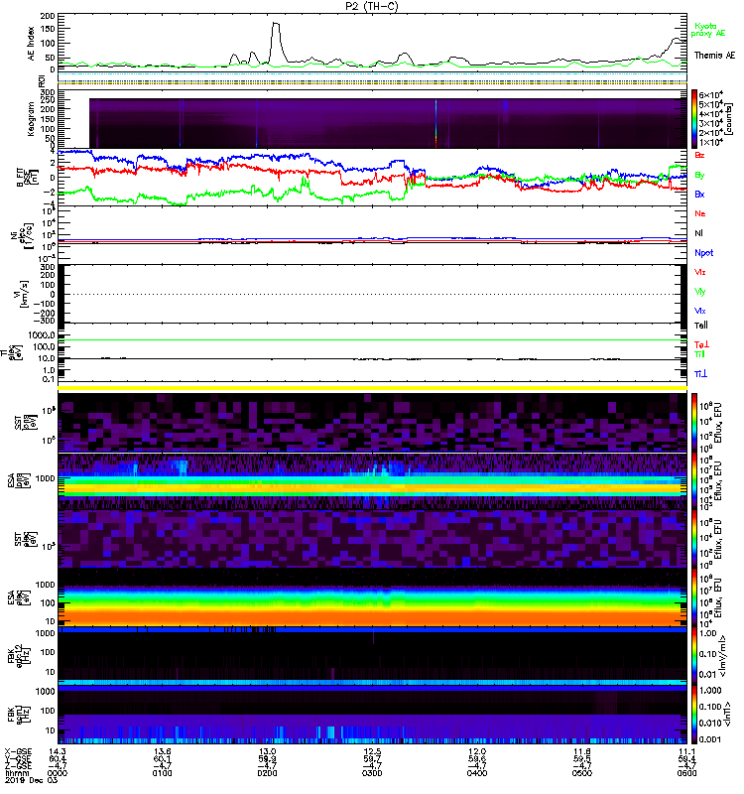744x794 pixels.
Task: Click the "200" tick on the AE Index axis
Action: [48, 16]
